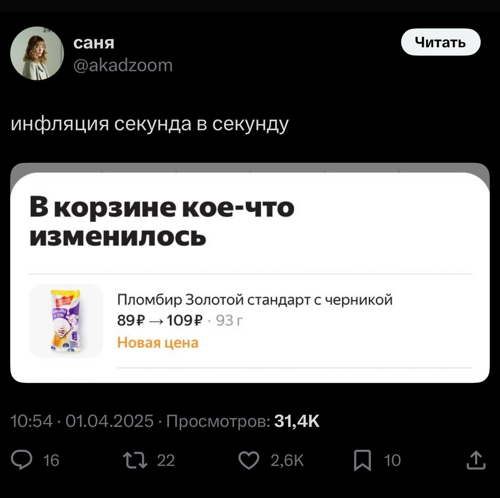The height and width of the screenshot is (498, 500).
Task: Select the инфляция секунда в секунду text
Action: click(150, 124)
